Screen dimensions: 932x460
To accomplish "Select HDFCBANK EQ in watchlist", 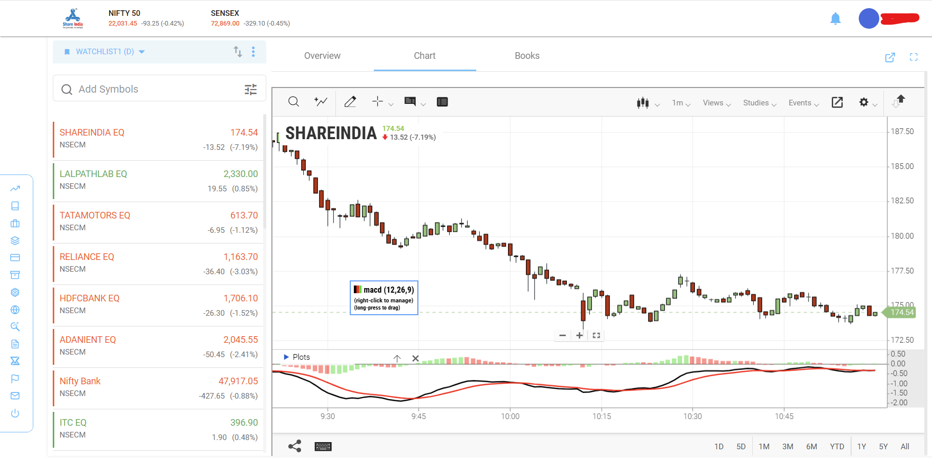I will [x=158, y=305].
